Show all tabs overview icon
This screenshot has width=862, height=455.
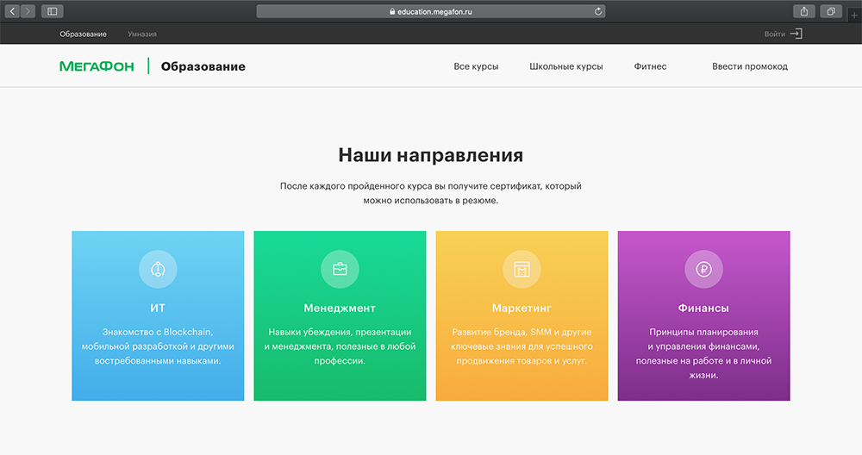click(x=831, y=11)
